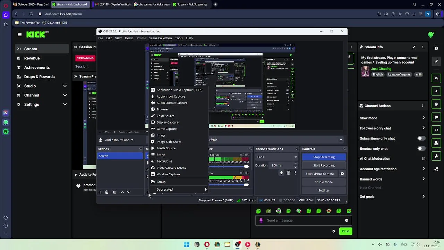This screenshot has height=250, width=444.
Task: Open chat settings gear next to Chat button
Action: 334,231
